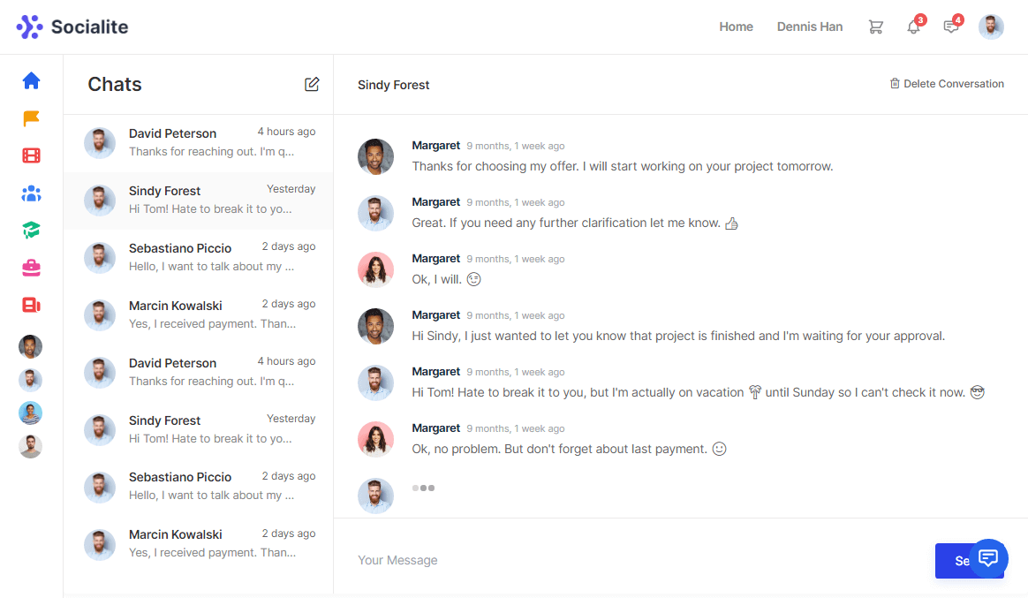Open the messages icon in header
This screenshot has width=1028, height=598.
tap(950, 27)
